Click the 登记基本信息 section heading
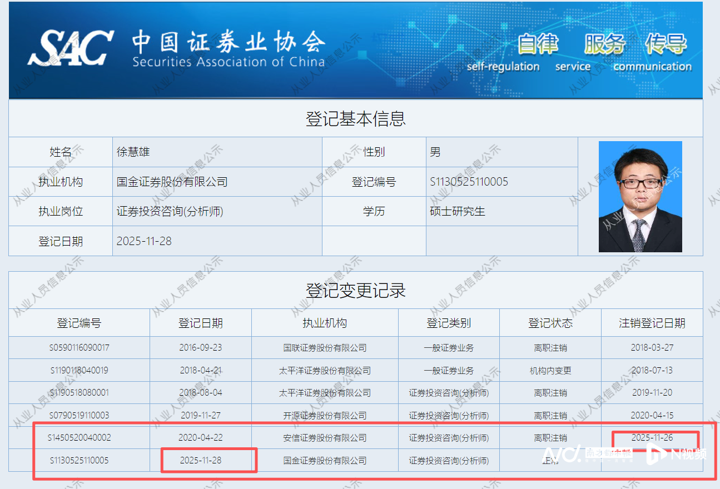 coord(355,118)
